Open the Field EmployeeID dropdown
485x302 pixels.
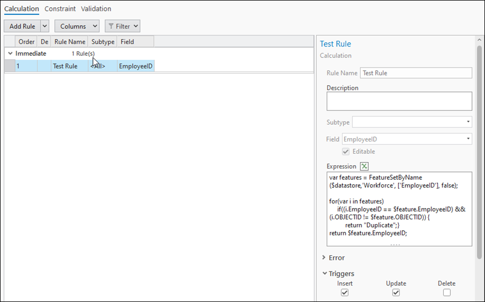coord(407,139)
